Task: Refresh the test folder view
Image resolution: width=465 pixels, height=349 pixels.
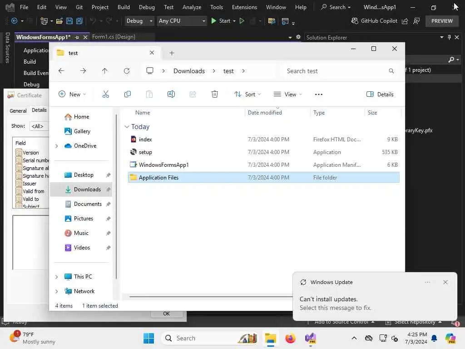Action: [x=127, y=71]
